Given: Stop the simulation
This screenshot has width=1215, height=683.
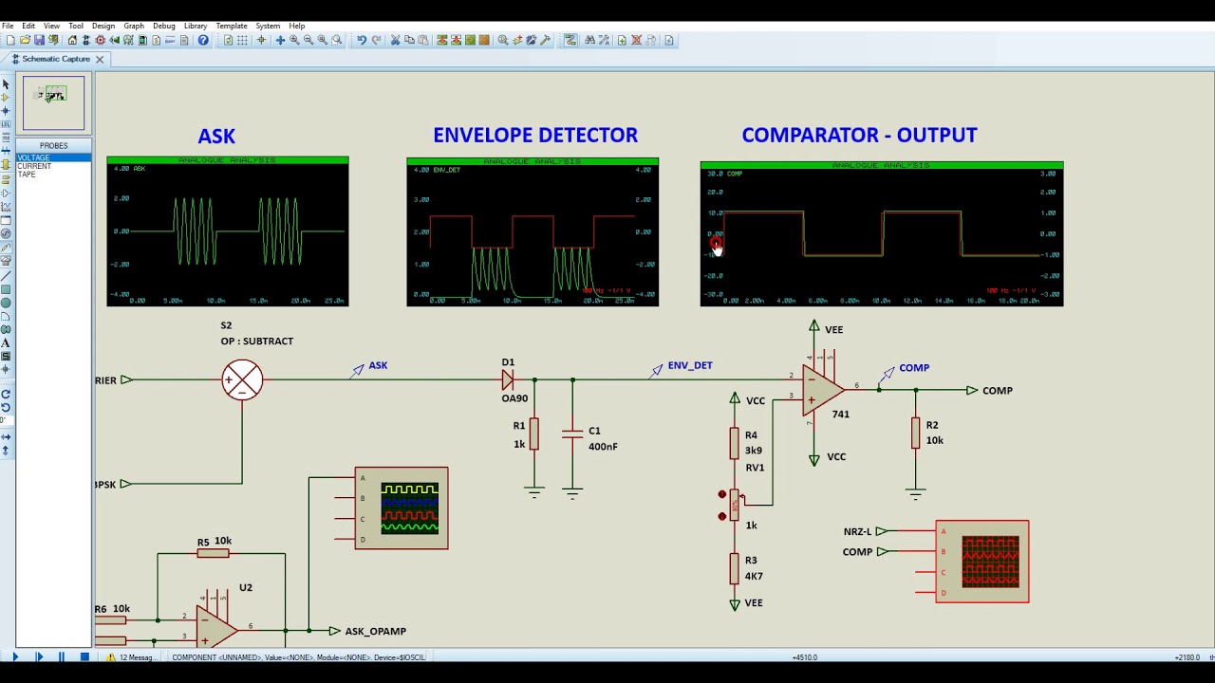Looking at the screenshot, I should (84, 656).
